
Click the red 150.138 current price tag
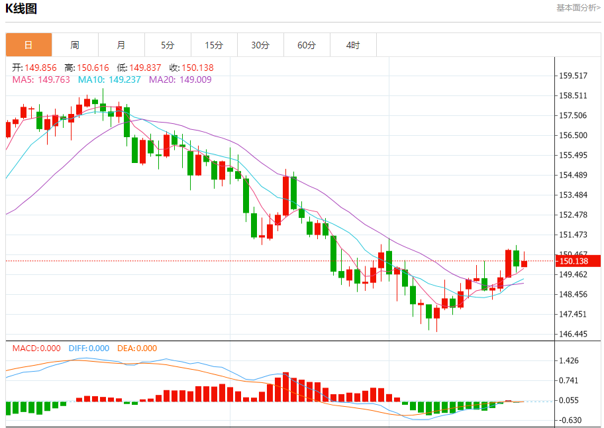click(x=578, y=261)
